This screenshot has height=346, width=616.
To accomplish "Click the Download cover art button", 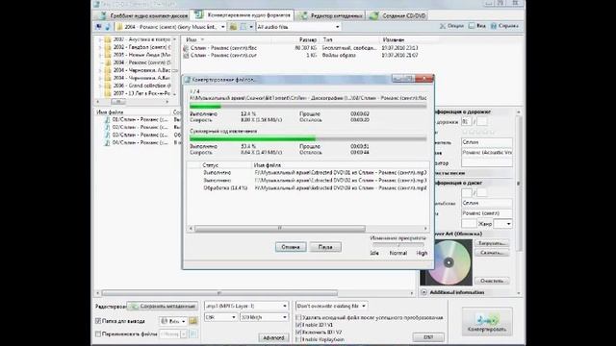I will (492, 253).
